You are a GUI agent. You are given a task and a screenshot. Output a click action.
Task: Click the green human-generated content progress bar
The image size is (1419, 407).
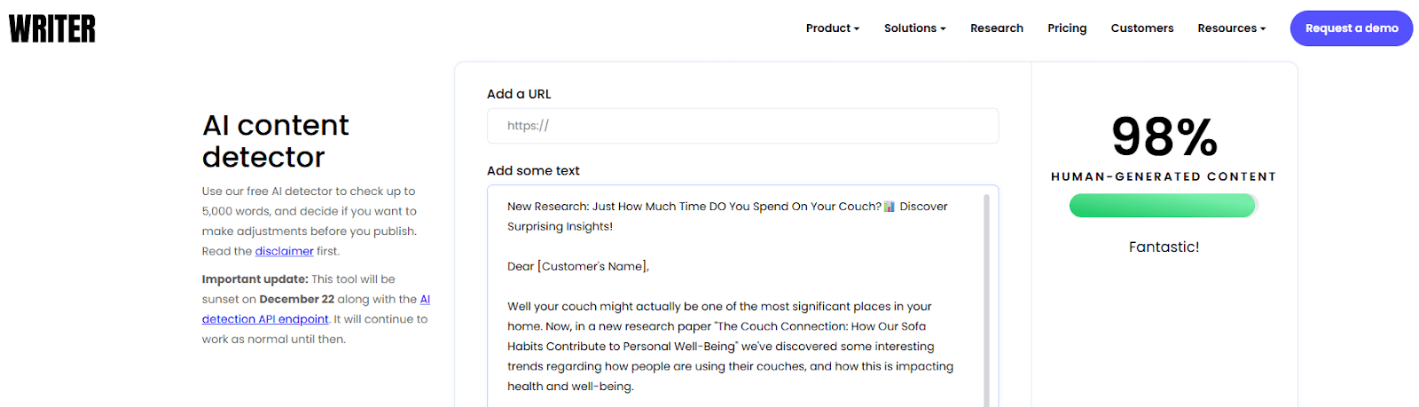point(1163,206)
